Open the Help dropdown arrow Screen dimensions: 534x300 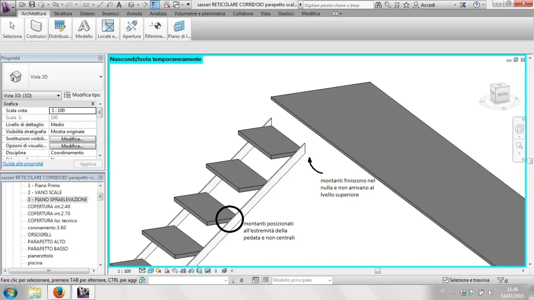tap(483, 5)
